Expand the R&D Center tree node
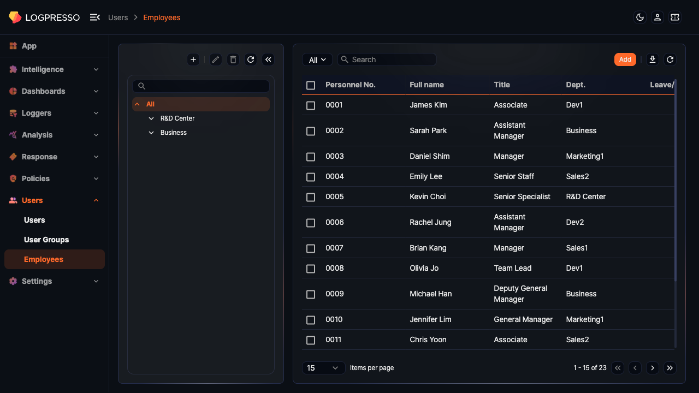Screen dimensions: 699x393 click(x=151, y=118)
